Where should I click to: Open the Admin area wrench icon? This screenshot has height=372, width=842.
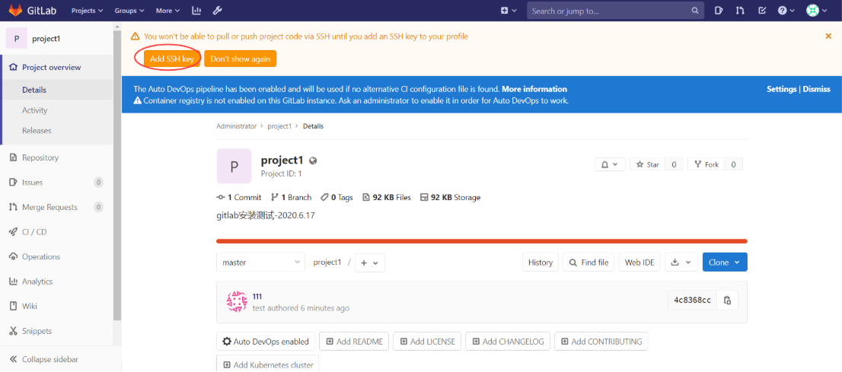point(218,10)
